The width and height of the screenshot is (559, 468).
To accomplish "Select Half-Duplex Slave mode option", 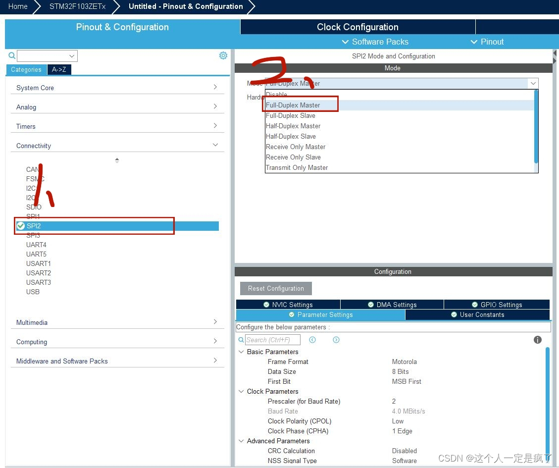I will tap(399, 136).
